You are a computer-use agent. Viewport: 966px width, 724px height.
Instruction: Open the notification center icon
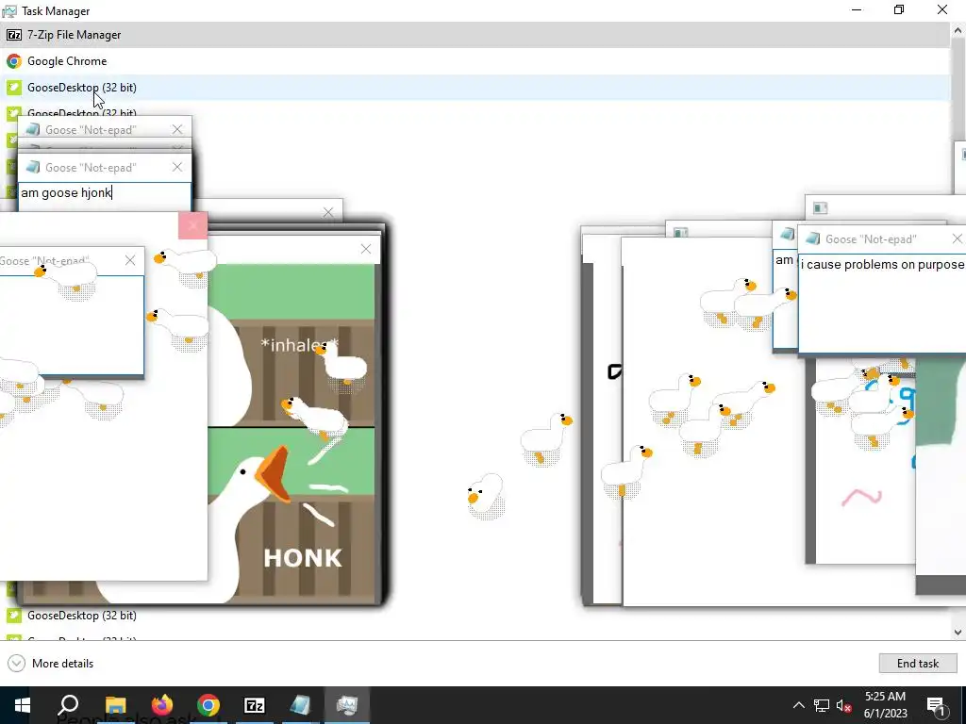tap(937, 705)
